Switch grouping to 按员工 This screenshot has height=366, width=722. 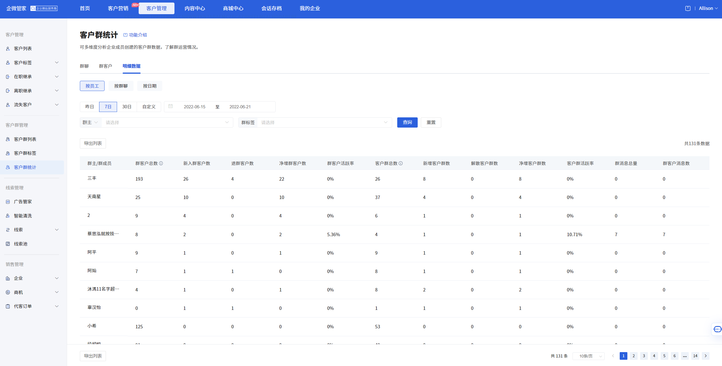(92, 86)
